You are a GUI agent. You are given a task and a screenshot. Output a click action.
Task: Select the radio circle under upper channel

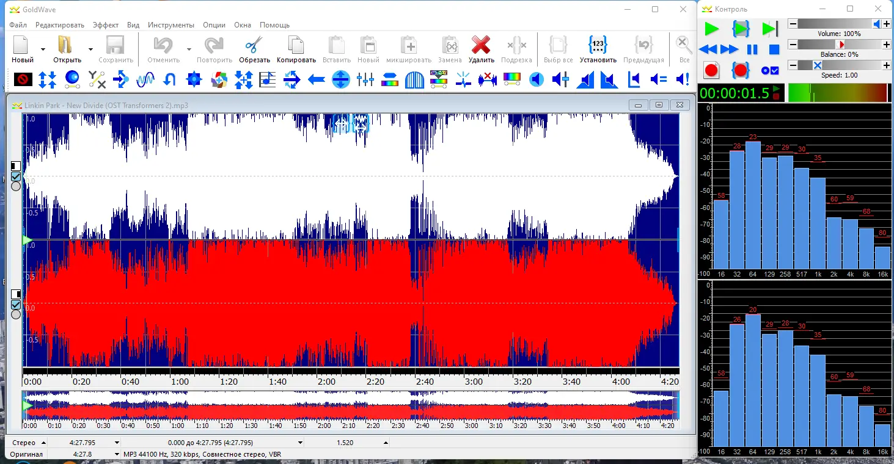click(x=16, y=186)
